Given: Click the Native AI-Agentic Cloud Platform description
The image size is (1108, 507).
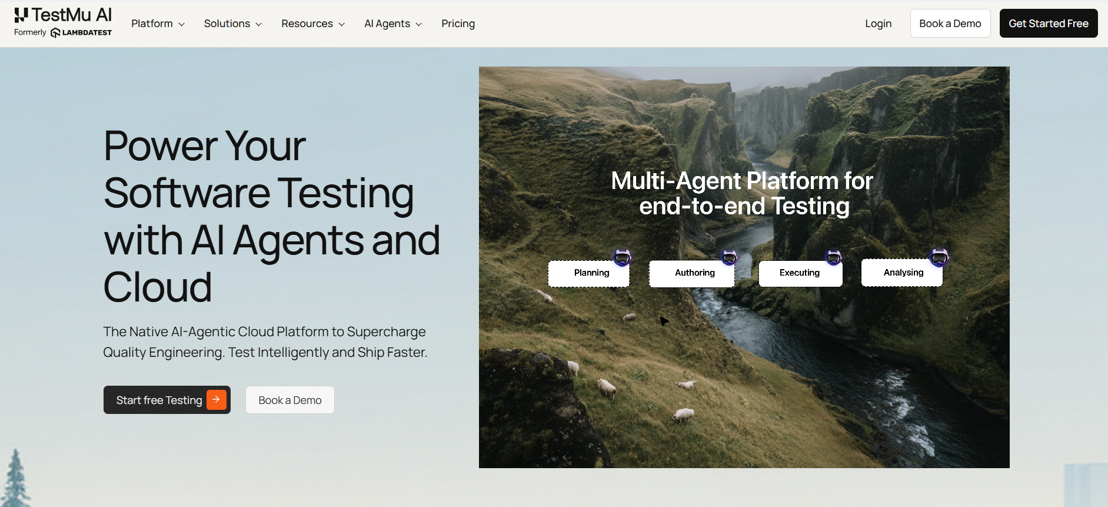Looking at the screenshot, I should pos(265,342).
